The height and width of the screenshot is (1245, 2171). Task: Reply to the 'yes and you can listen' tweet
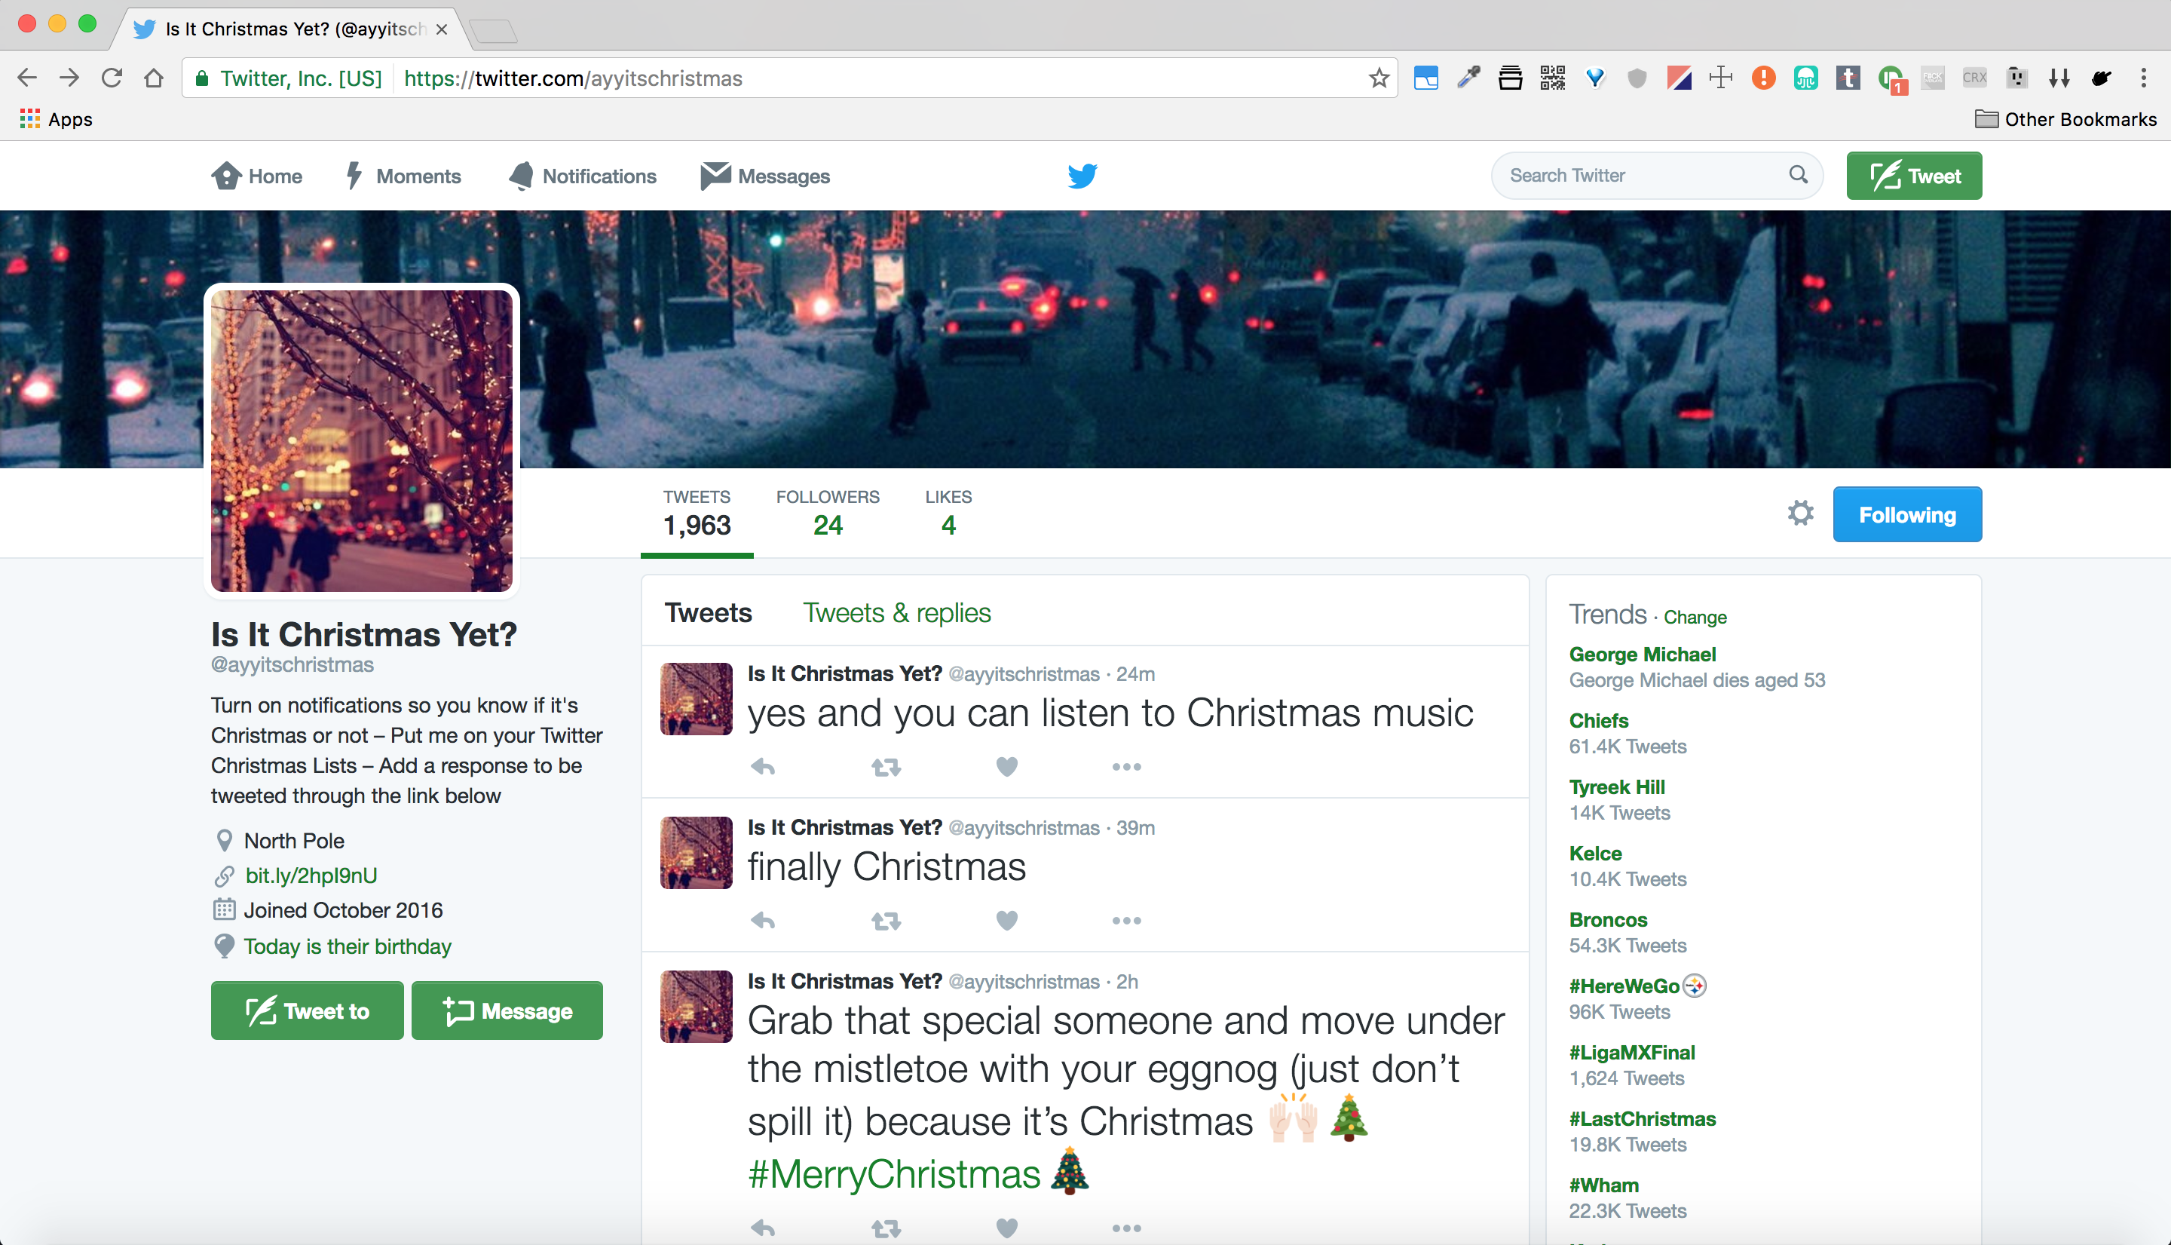761,767
